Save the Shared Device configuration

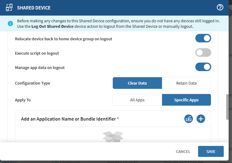pyautogui.click(x=211, y=151)
